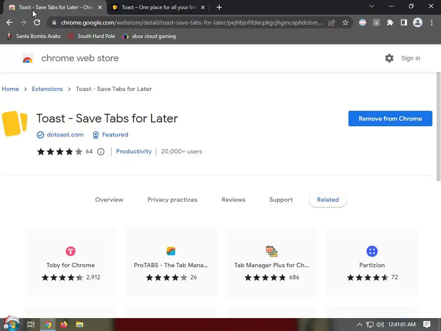Open the Productivity category link
Viewport: 441px width, 331px height.
(x=134, y=151)
